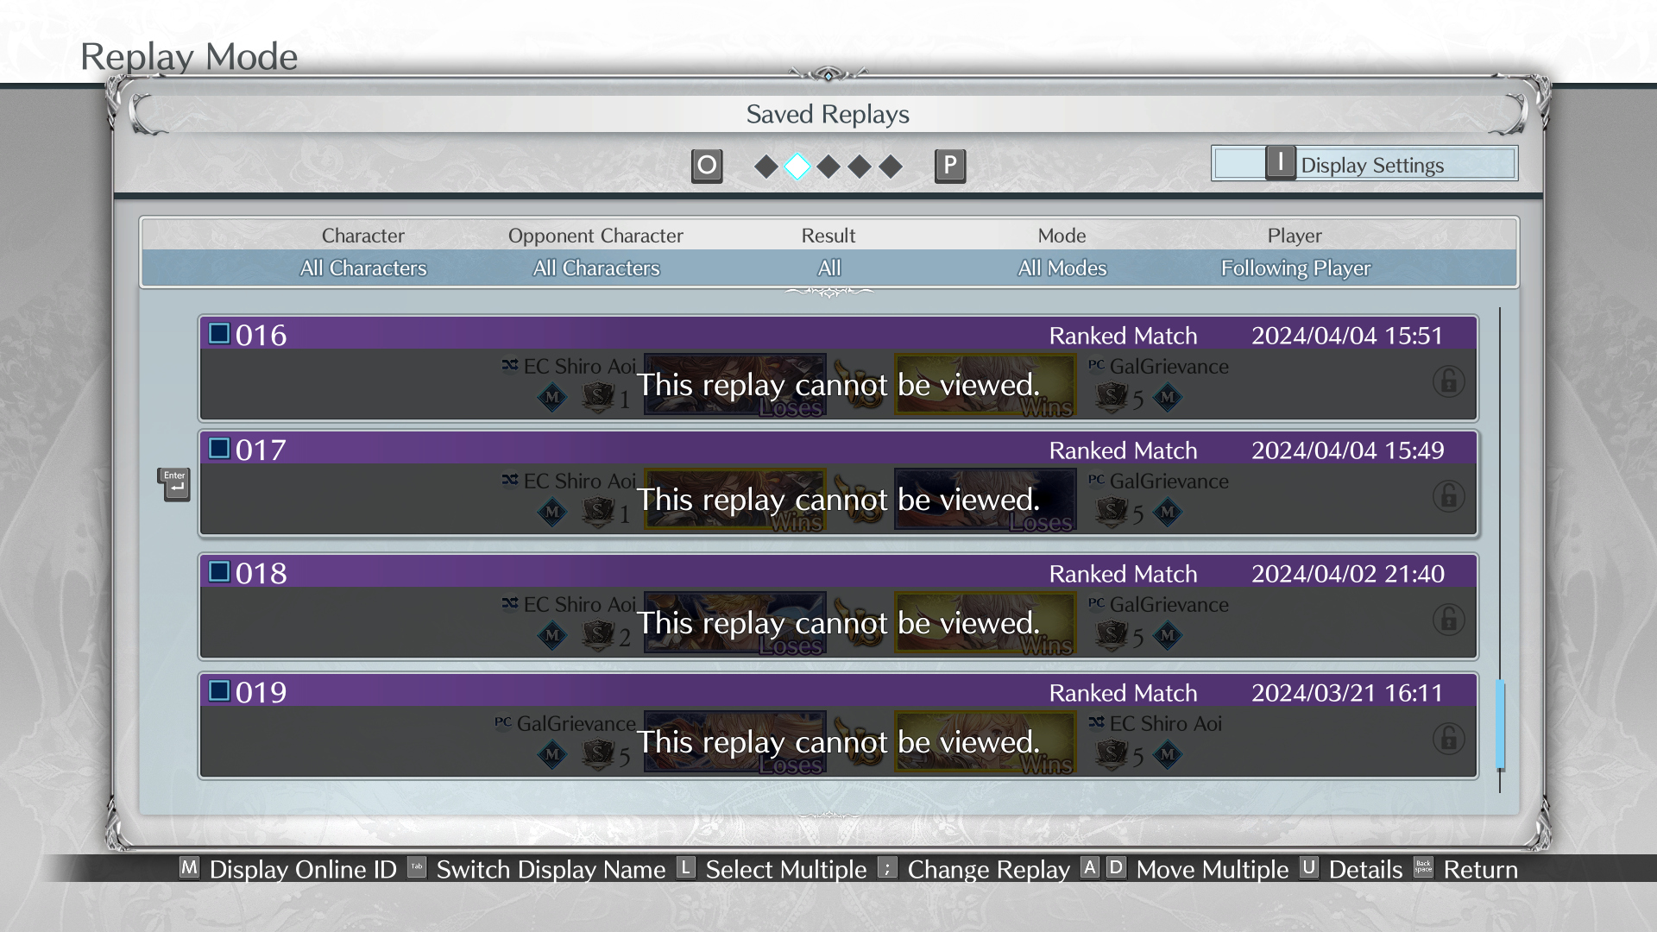1657x932 pixels.
Task: Tick the checkbox for replay 016
Action: tap(219, 334)
